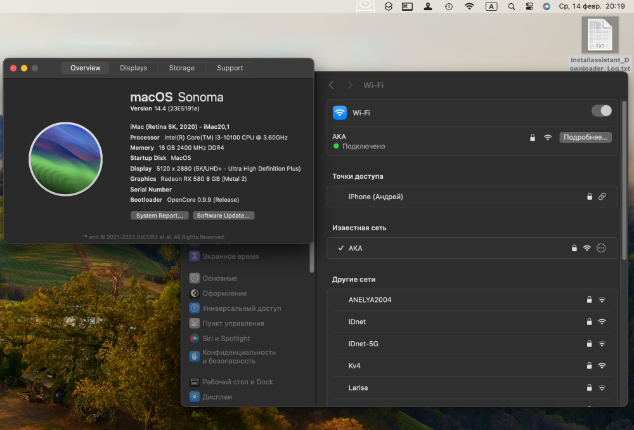This screenshot has height=430, width=634.
Task: Open Siri from the menu bar
Action: [547, 6]
